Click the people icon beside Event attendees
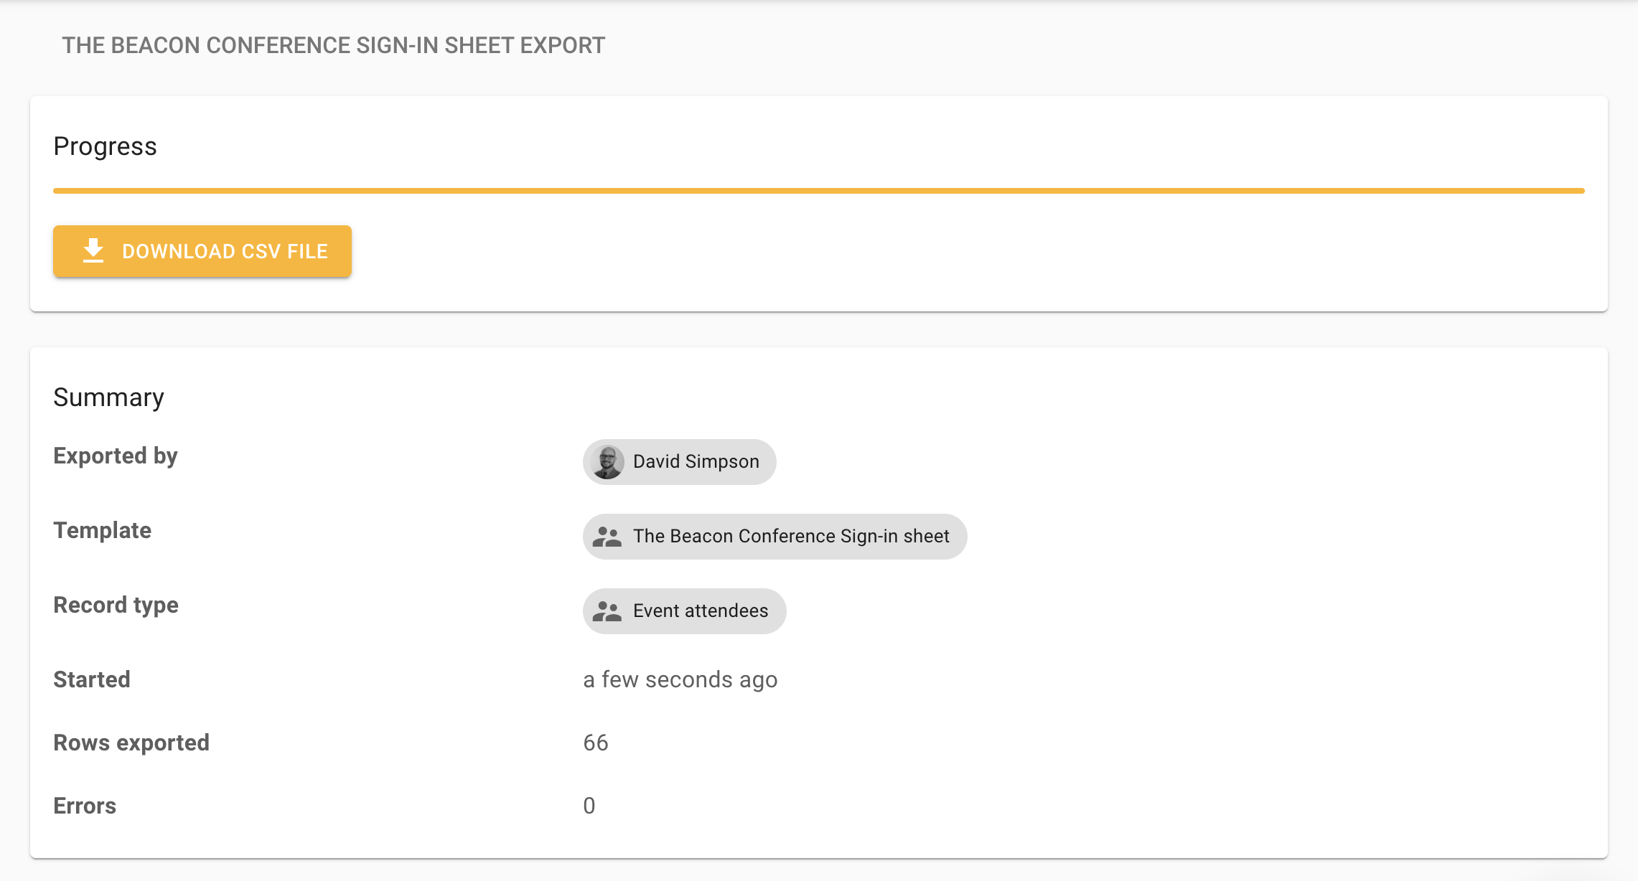The width and height of the screenshot is (1638, 881). pos(607,611)
